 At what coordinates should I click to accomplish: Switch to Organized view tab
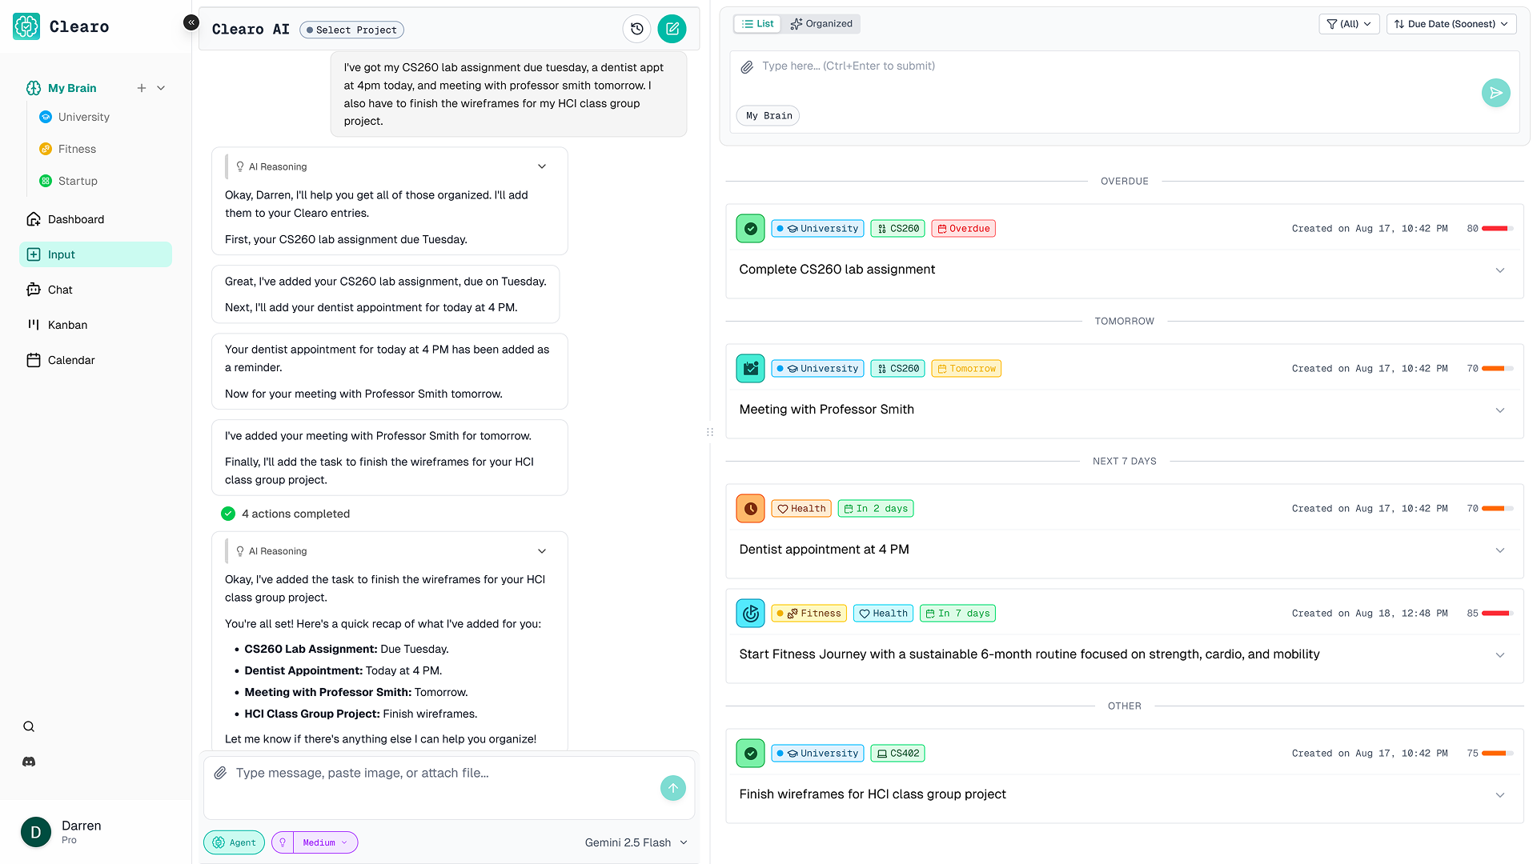[821, 24]
